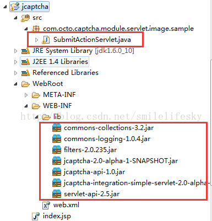Click the jcaptcha-2.0-alpha-1-SNAPSHOT.jar archive icon
Image resolution: width=212 pixels, height=221 pixels.
[57, 161]
